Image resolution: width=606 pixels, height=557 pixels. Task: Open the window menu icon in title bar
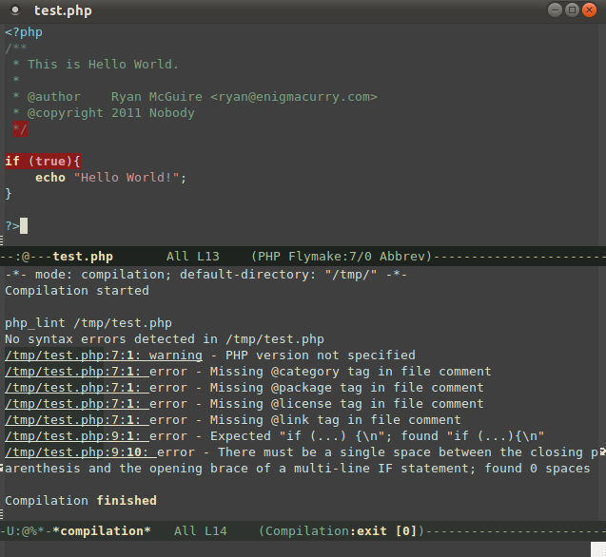pyautogui.click(x=15, y=10)
